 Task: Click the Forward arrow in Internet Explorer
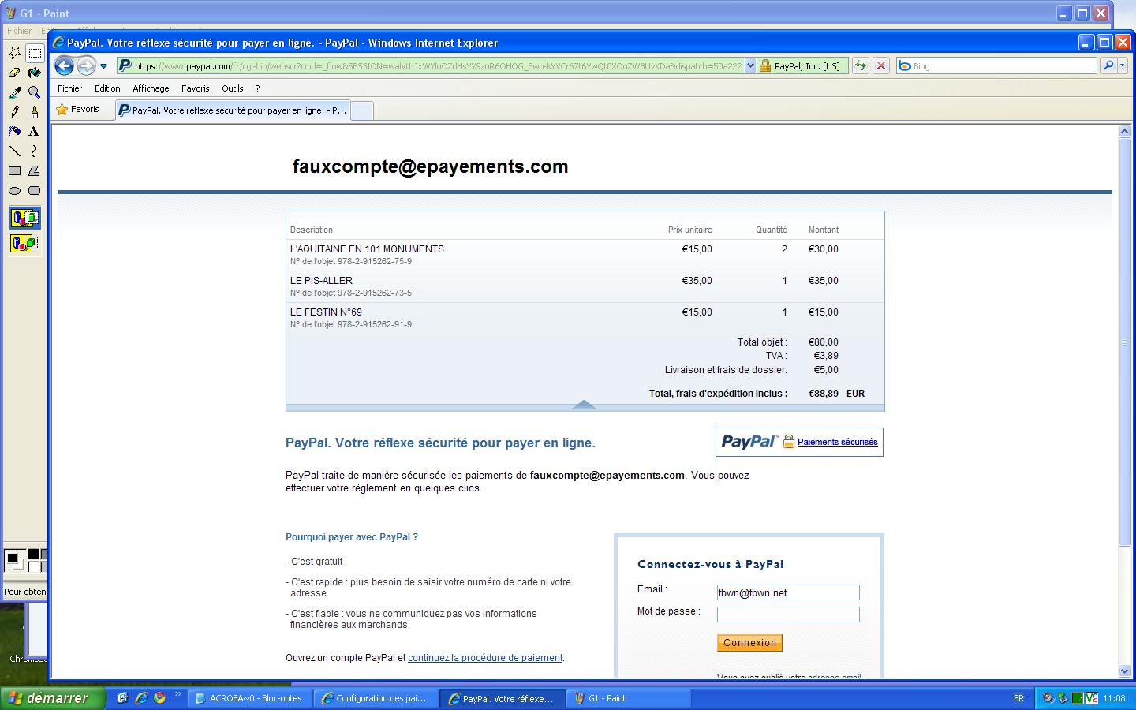(86, 66)
